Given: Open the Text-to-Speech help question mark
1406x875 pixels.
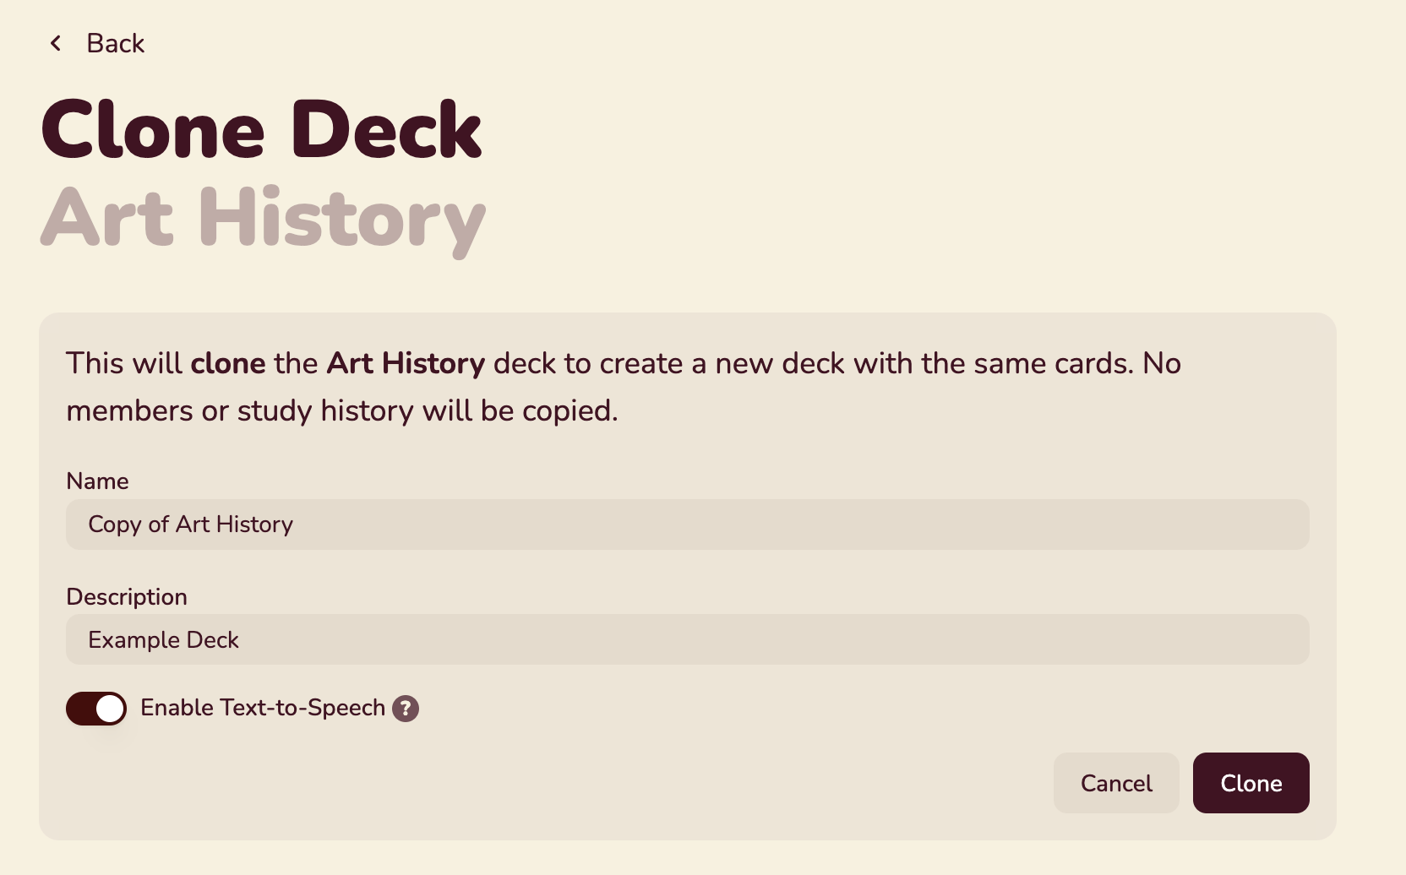Looking at the screenshot, I should coord(406,709).
